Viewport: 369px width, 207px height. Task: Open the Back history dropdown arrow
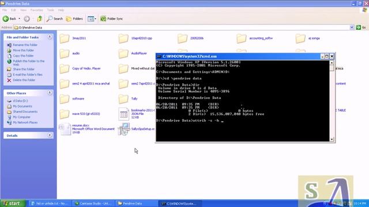point(19,19)
